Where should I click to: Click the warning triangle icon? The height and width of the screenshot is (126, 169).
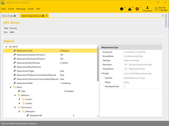130,9
